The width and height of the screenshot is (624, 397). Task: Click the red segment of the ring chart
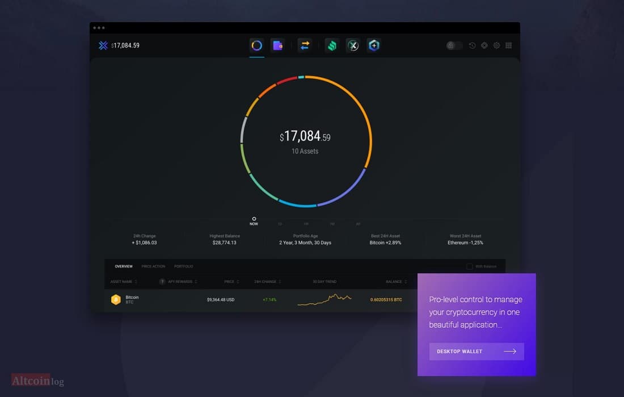pyautogui.click(x=286, y=80)
